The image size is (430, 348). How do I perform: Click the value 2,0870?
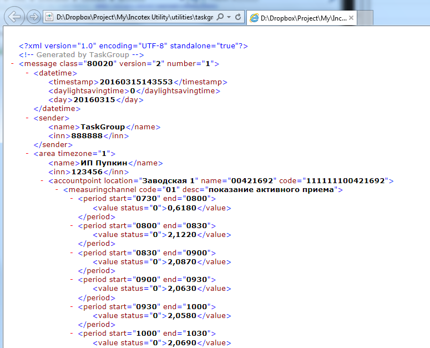pos(182,262)
